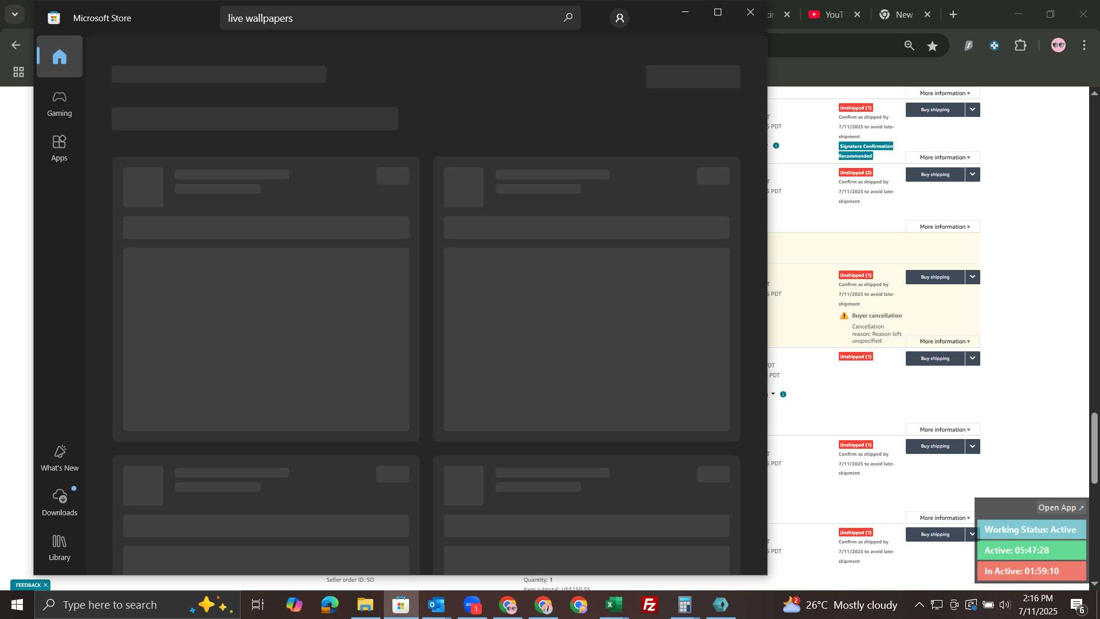
Task: Open Library in Microsoft Store sidebar
Action: (60, 547)
